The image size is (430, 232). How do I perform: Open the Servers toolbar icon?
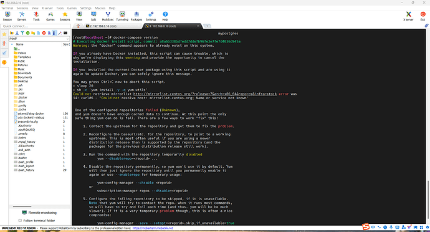click(x=22, y=16)
